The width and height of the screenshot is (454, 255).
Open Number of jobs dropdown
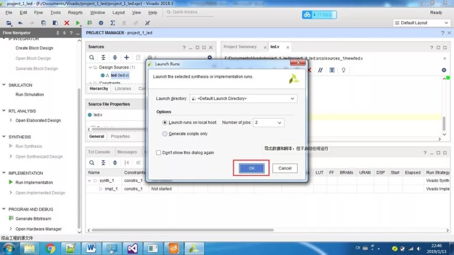(x=268, y=122)
